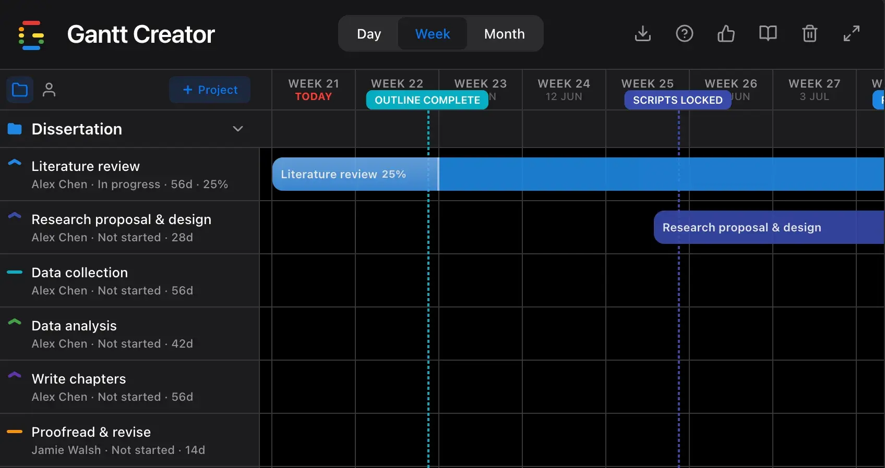Click the Gantt Creator title text

pos(141,34)
